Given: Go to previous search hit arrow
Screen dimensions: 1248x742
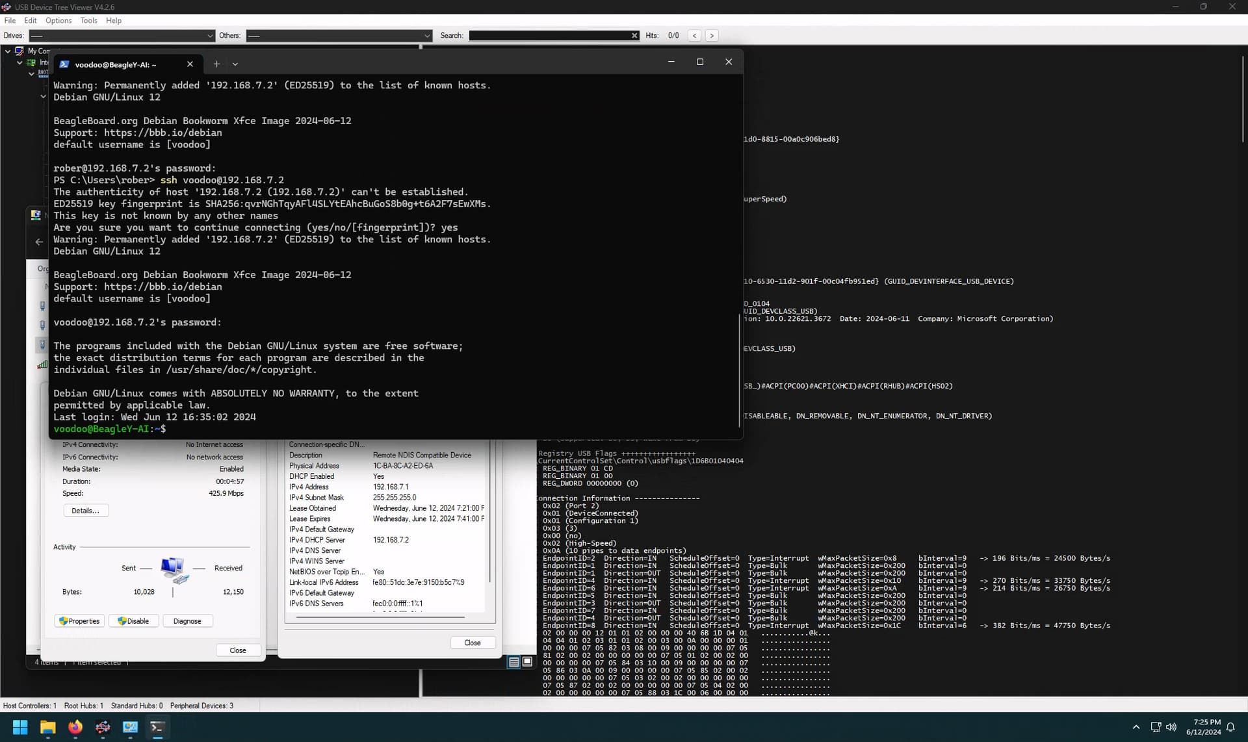Looking at the screenshot, I should (x=695, y=36).
